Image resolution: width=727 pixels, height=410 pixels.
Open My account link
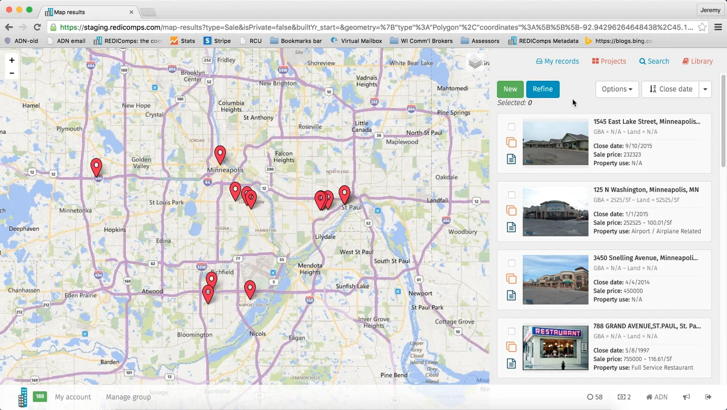(x=73, y=397)
